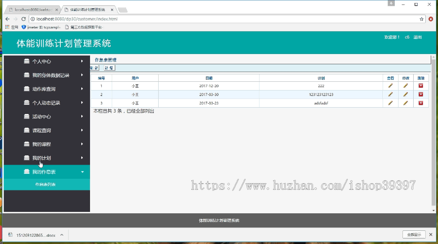438x244 pixels.
Task: Click the 计划 column header
Action: click(x=321, y=78)
